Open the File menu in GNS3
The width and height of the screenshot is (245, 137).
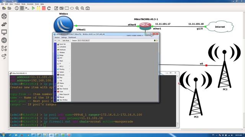pyautogui.click(x=2, y=4)
